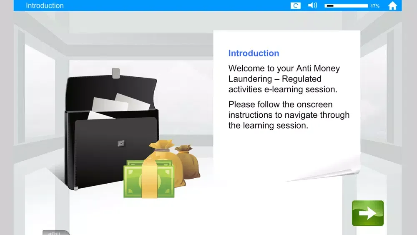Click the 17% progress label
Image resolution: width=417 pixels, height=235 pixels.
(x=375, y=6)
